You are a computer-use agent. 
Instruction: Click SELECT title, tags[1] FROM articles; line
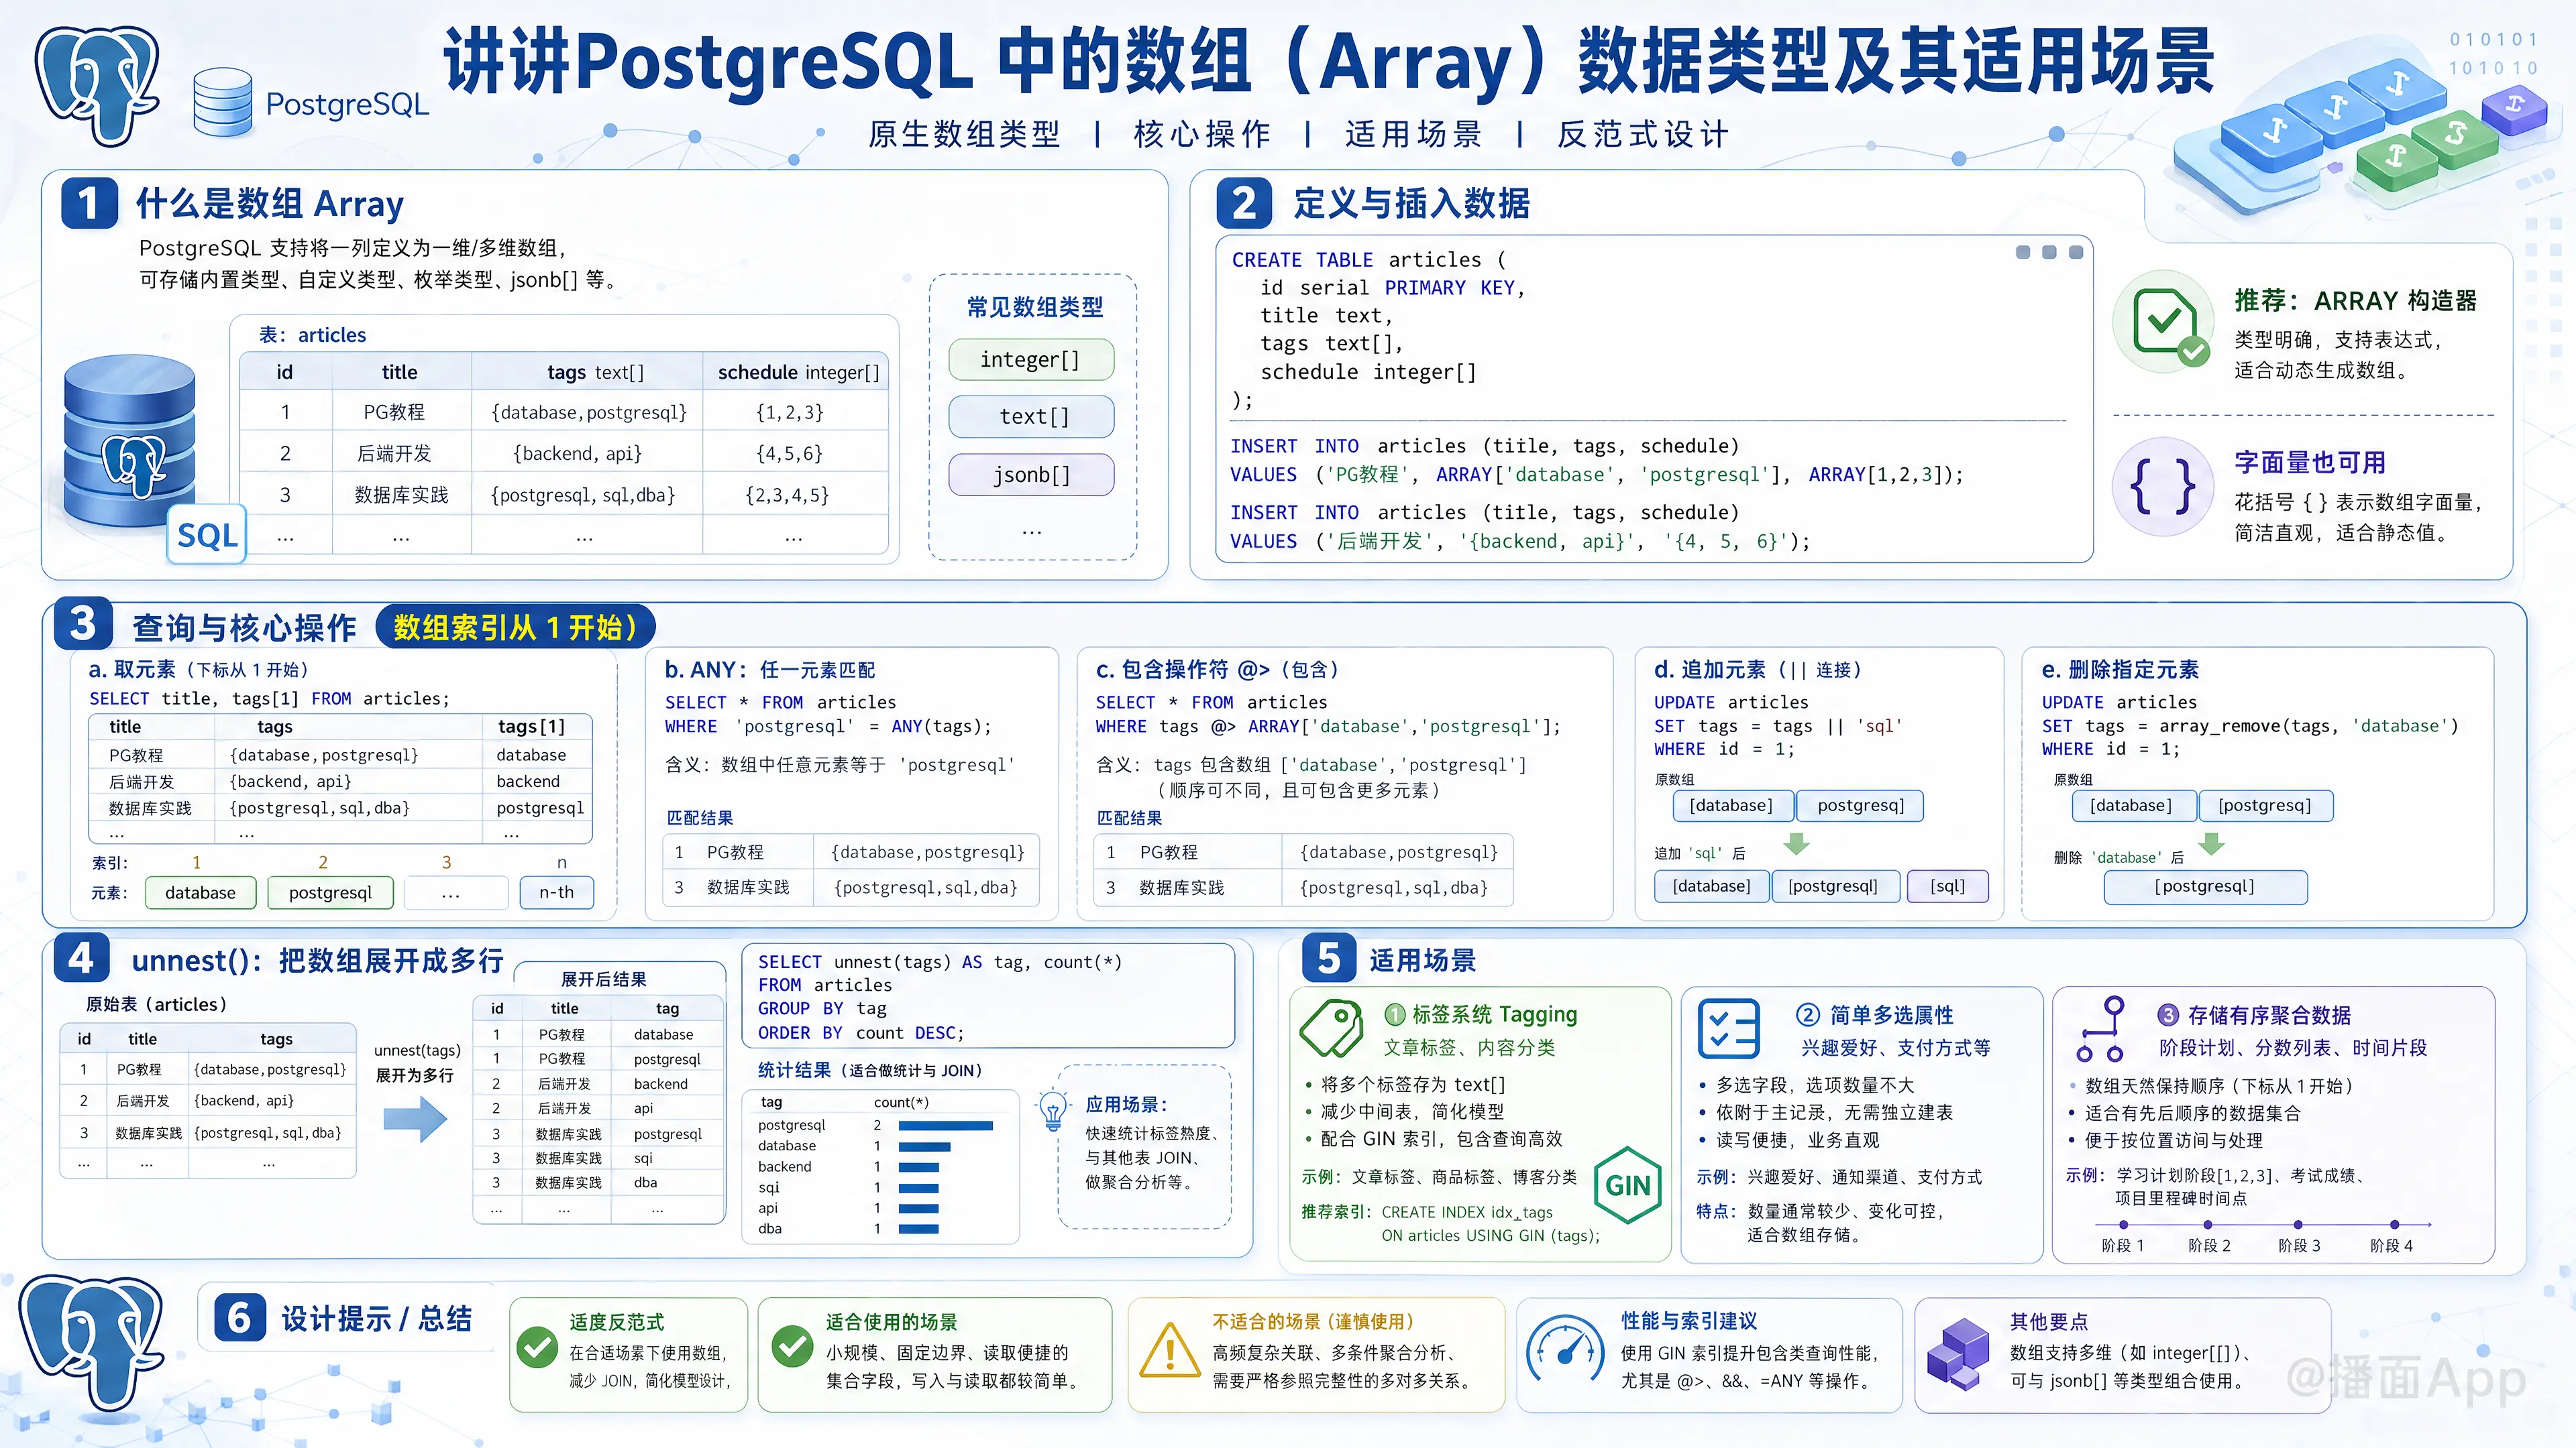click(270, 699)
